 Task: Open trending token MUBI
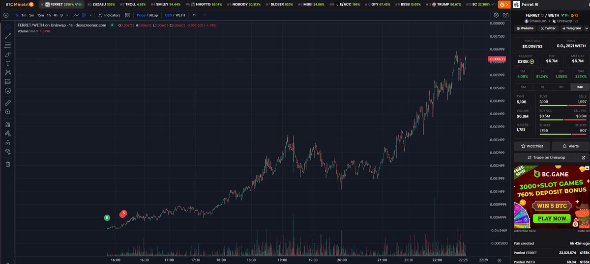310,4
